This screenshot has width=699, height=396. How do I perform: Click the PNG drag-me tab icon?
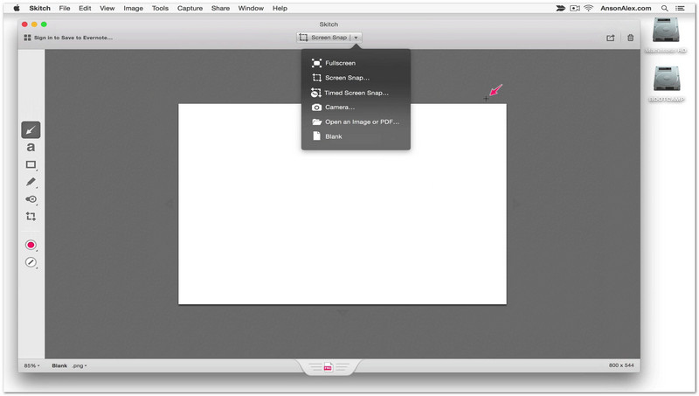(329, 367)
